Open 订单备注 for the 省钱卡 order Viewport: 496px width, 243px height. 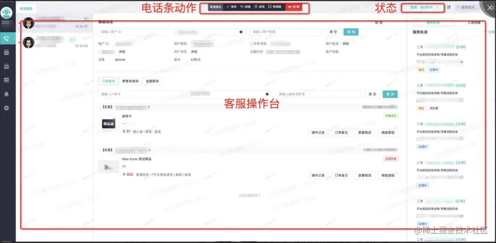(x=341, y=133)
